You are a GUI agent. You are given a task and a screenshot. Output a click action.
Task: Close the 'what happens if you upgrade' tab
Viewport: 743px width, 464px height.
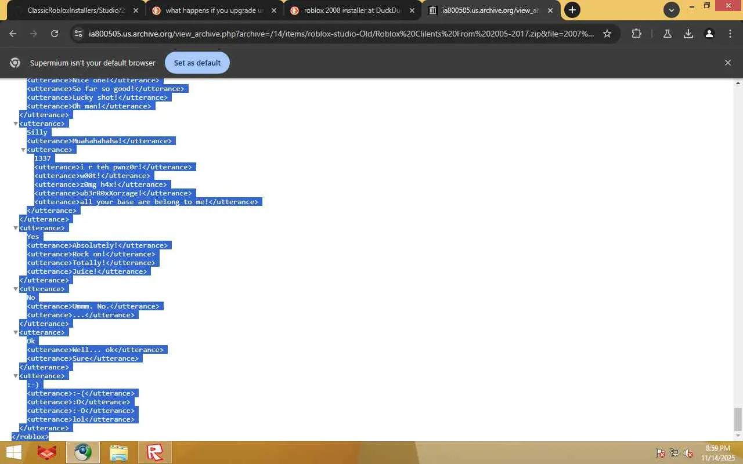coord(274,10)
